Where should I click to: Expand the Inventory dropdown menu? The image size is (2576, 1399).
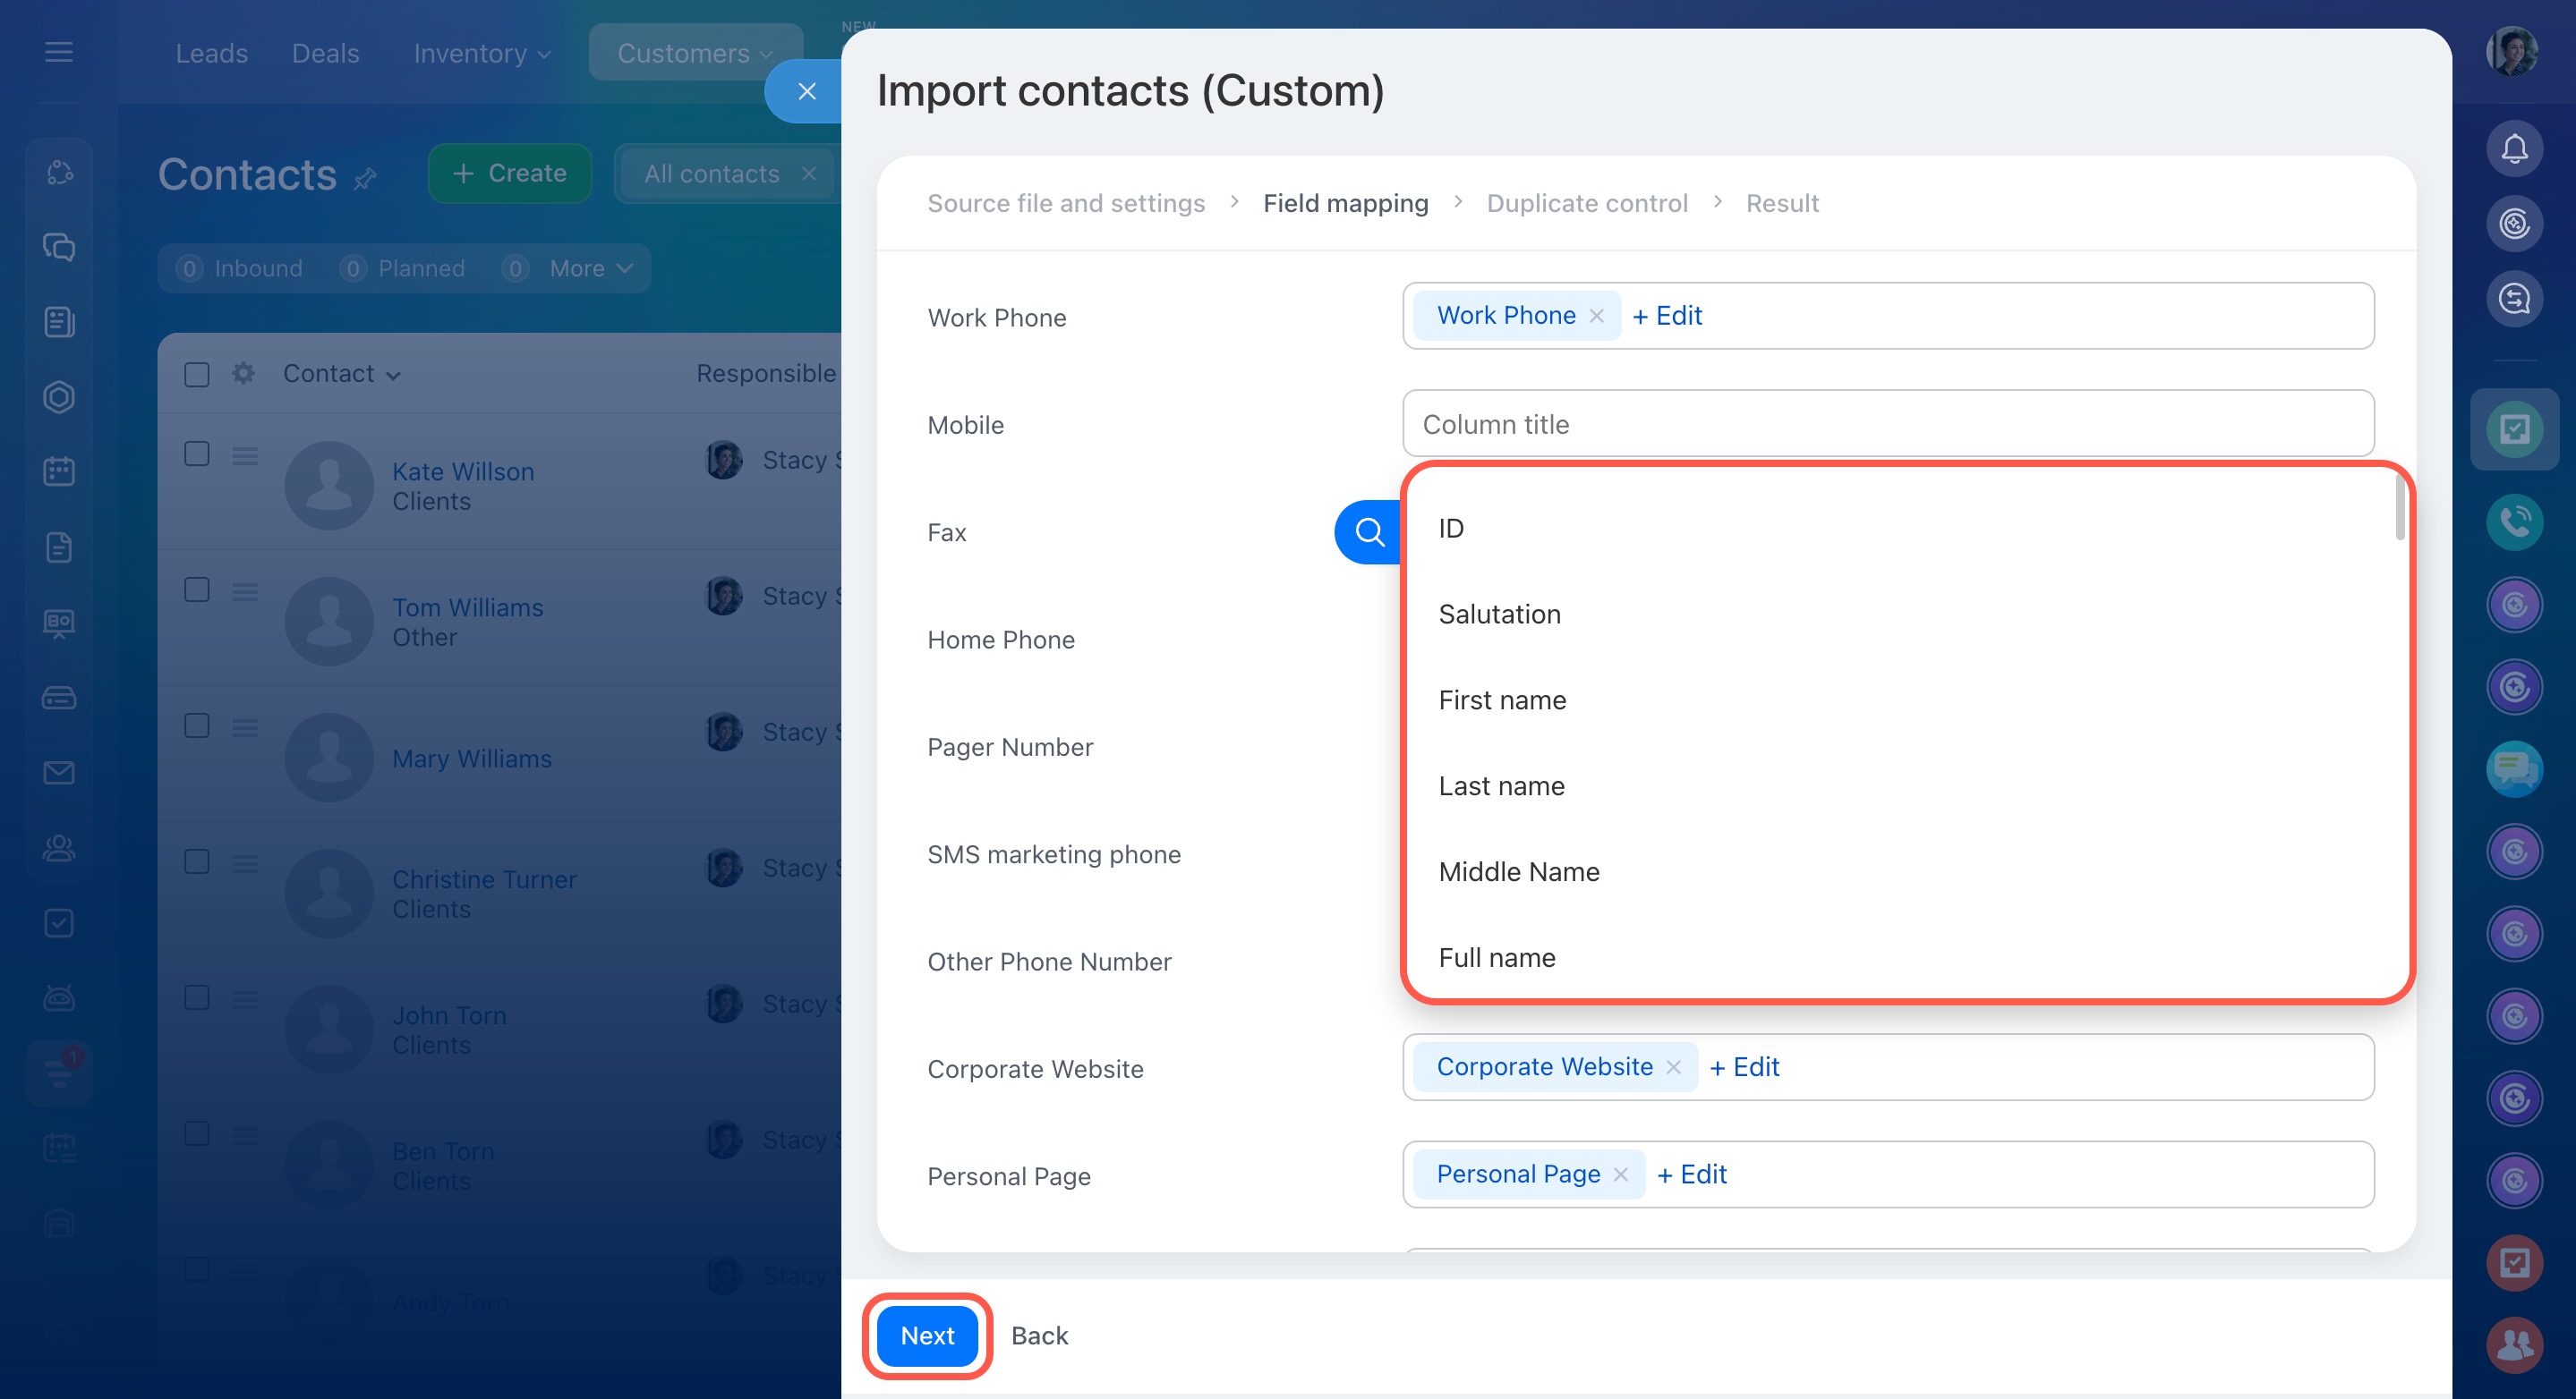pos(482,53)
